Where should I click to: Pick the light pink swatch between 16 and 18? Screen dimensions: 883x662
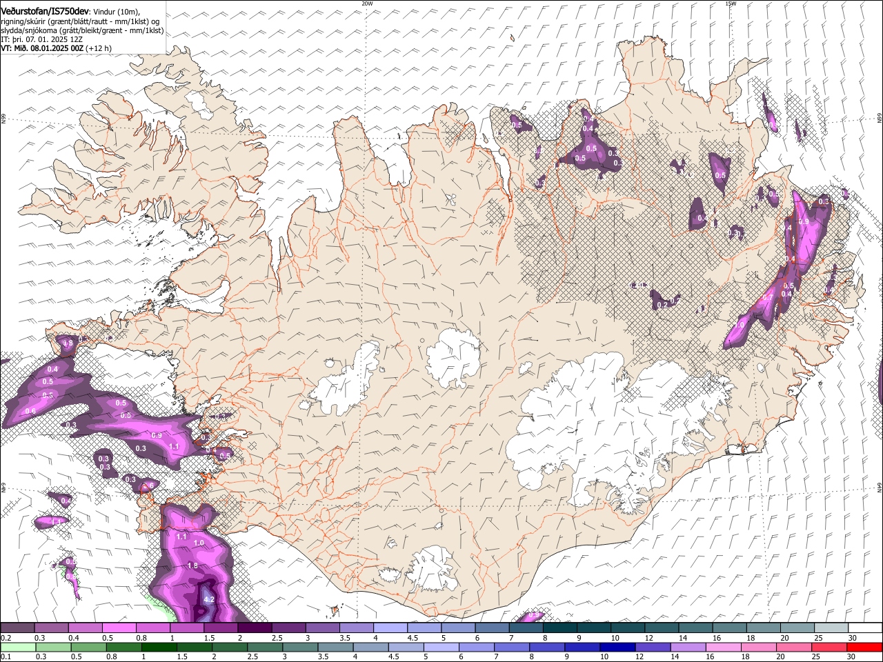click(x=724, y=647)
